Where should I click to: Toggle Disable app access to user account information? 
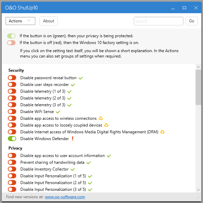click(12, 156)
